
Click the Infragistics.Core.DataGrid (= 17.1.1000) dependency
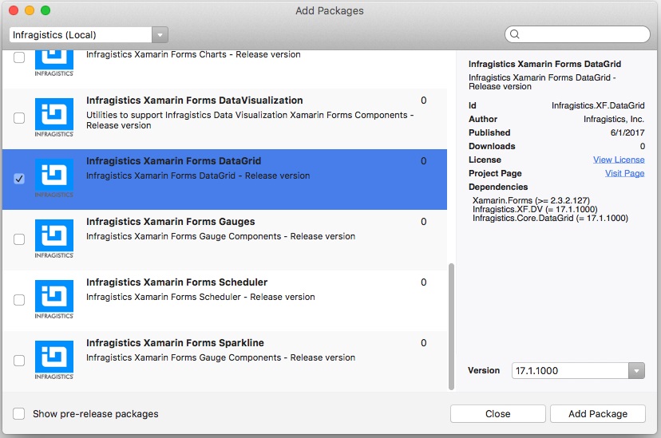550,218
